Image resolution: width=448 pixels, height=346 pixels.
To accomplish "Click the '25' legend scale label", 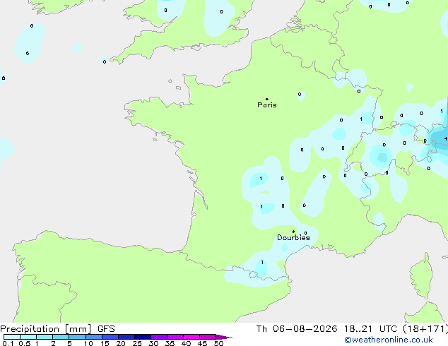I will (x=137, y=343).
